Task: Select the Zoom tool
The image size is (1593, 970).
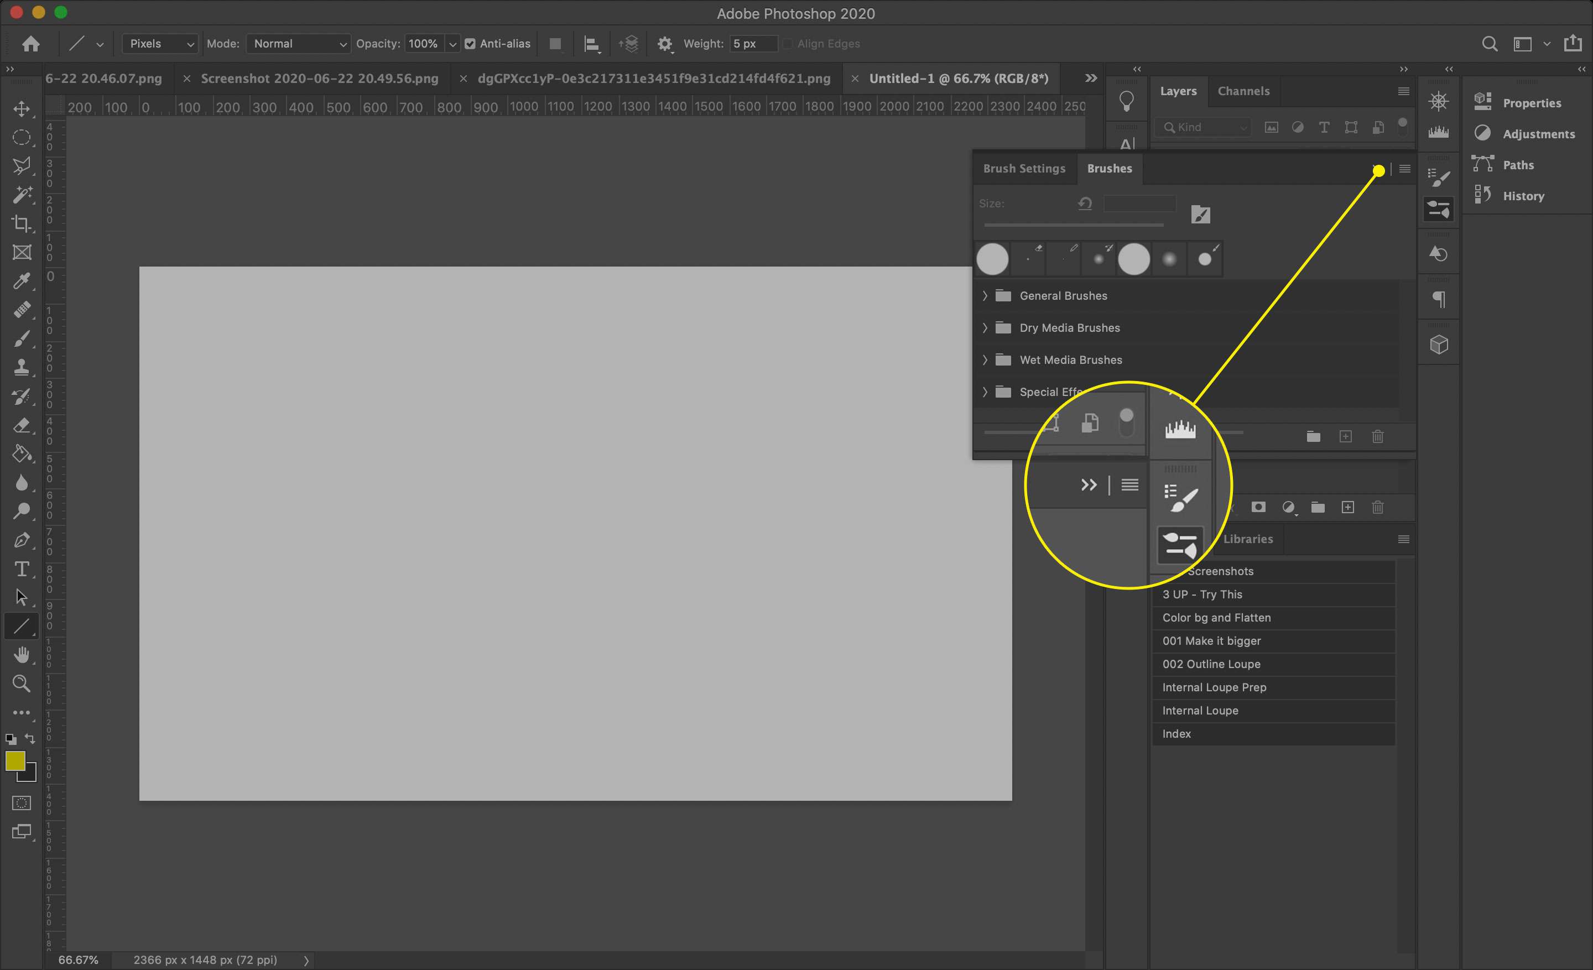Action: pos(22,683)
